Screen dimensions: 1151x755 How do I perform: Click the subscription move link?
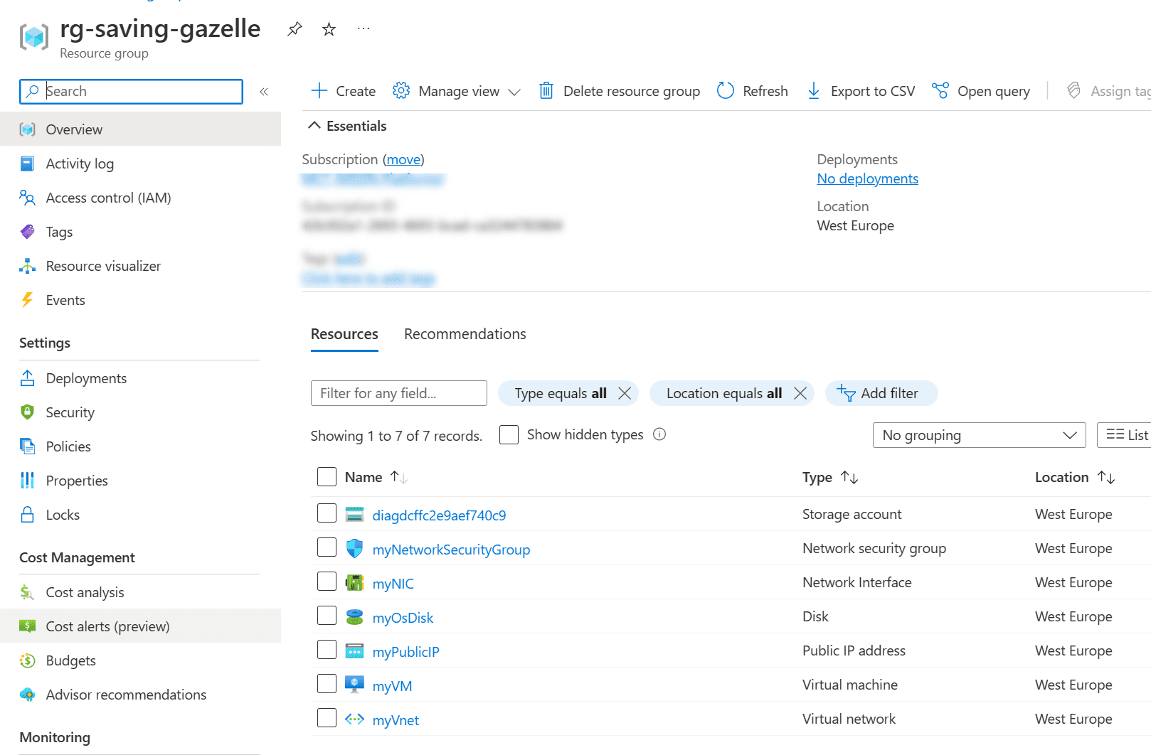pos(403,159)
